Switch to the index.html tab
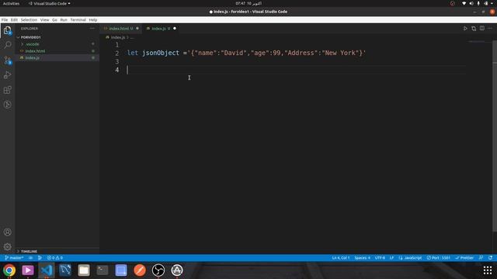 [121, 29]
